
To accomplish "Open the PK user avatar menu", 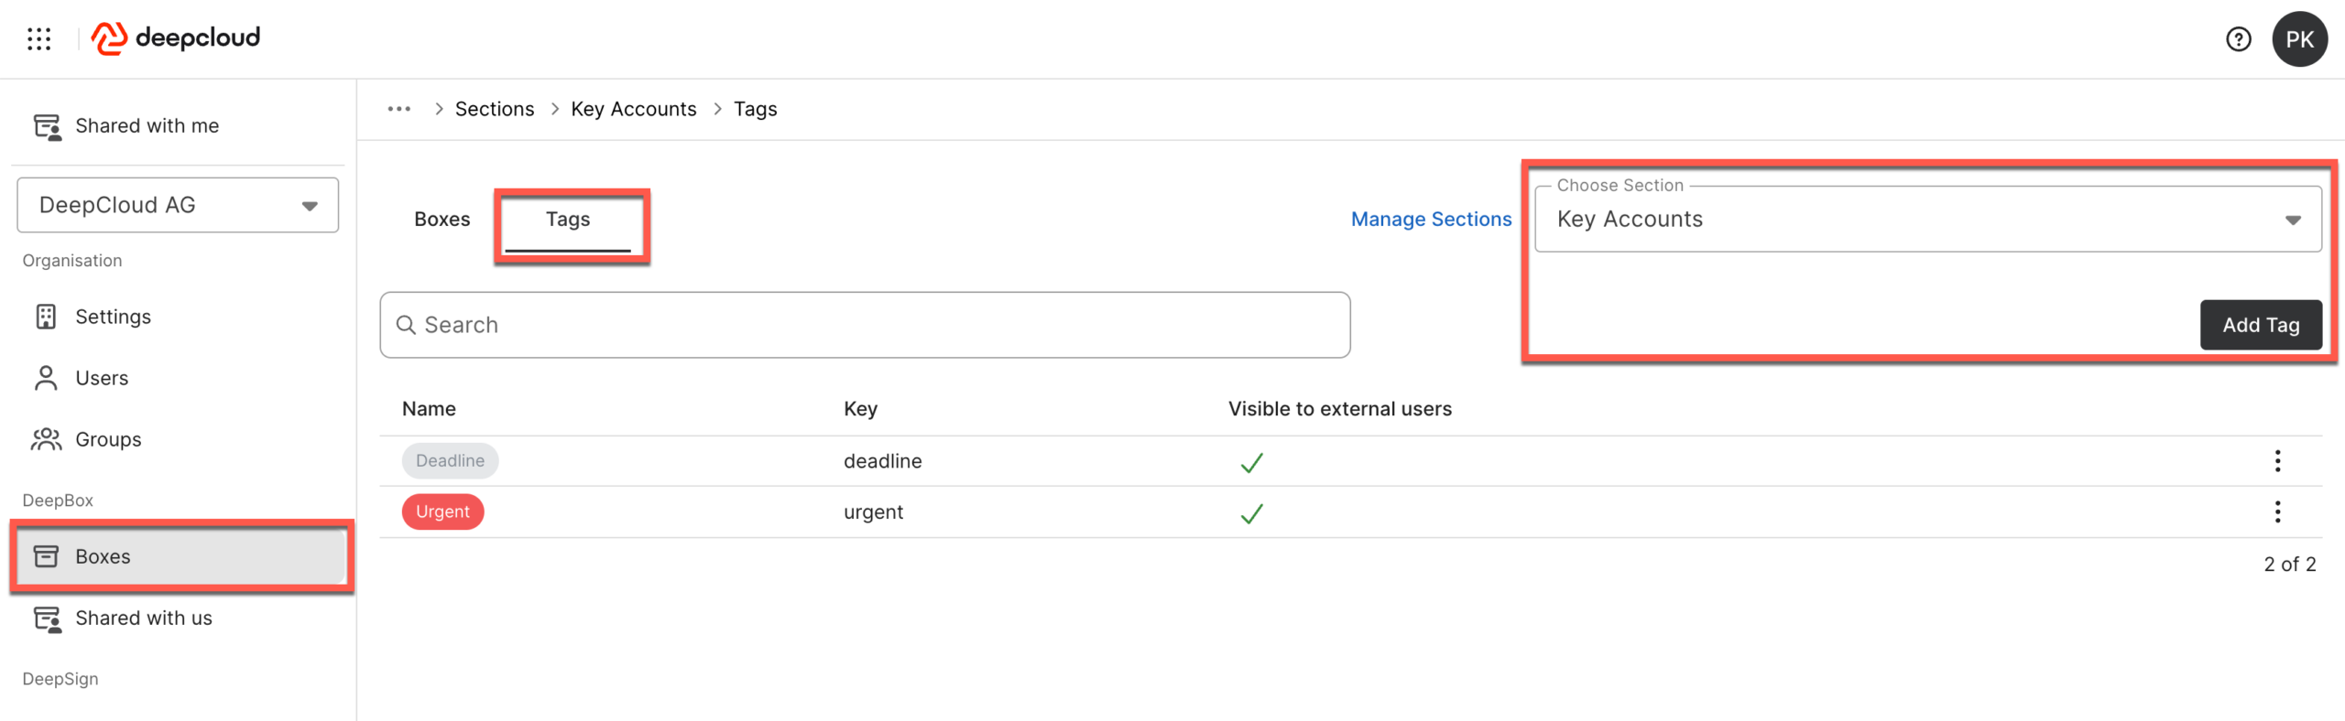I will (2298, 39).
